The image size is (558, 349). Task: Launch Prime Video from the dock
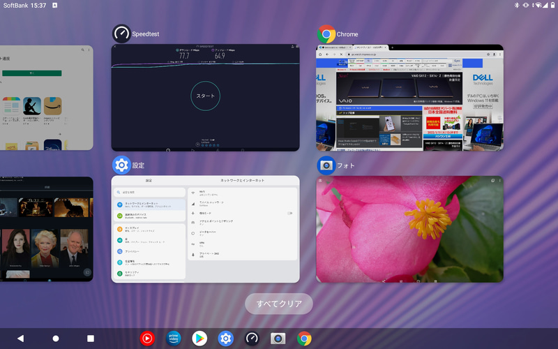pyautogui.click(x=173, y=339)
